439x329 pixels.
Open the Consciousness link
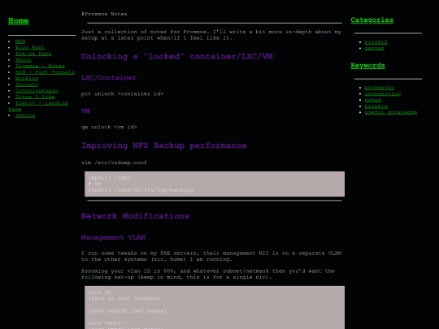click(37, 91)
